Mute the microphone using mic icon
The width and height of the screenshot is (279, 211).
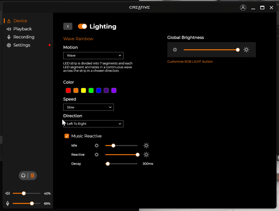point(8,203)
